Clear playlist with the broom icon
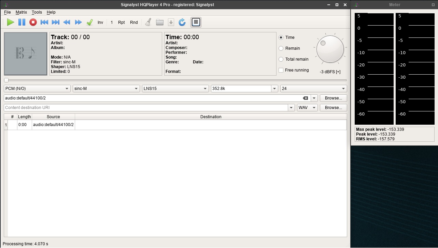 click(x=148, y=22)
